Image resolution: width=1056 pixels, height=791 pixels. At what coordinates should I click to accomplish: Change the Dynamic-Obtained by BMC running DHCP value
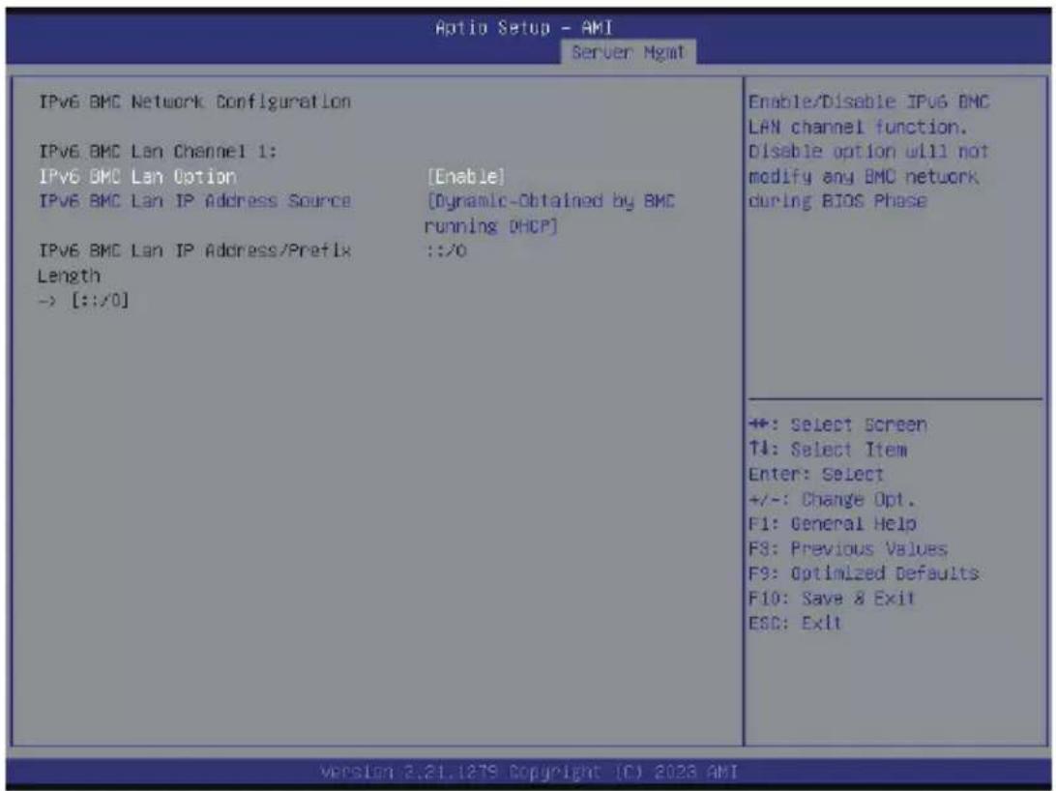pos(549,214)
